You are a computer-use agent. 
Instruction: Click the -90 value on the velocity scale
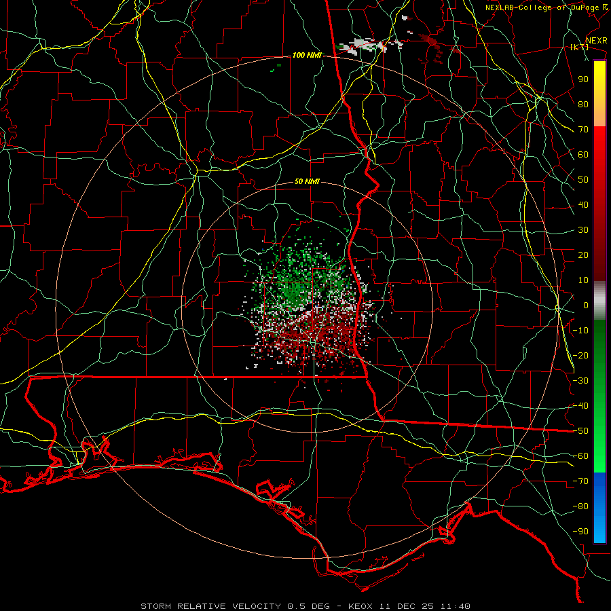coord(580,532)
